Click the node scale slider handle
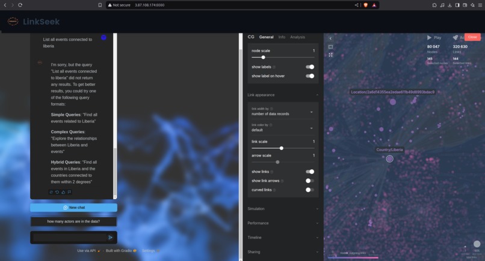485x261 pixels. click(x=263, y=58)
